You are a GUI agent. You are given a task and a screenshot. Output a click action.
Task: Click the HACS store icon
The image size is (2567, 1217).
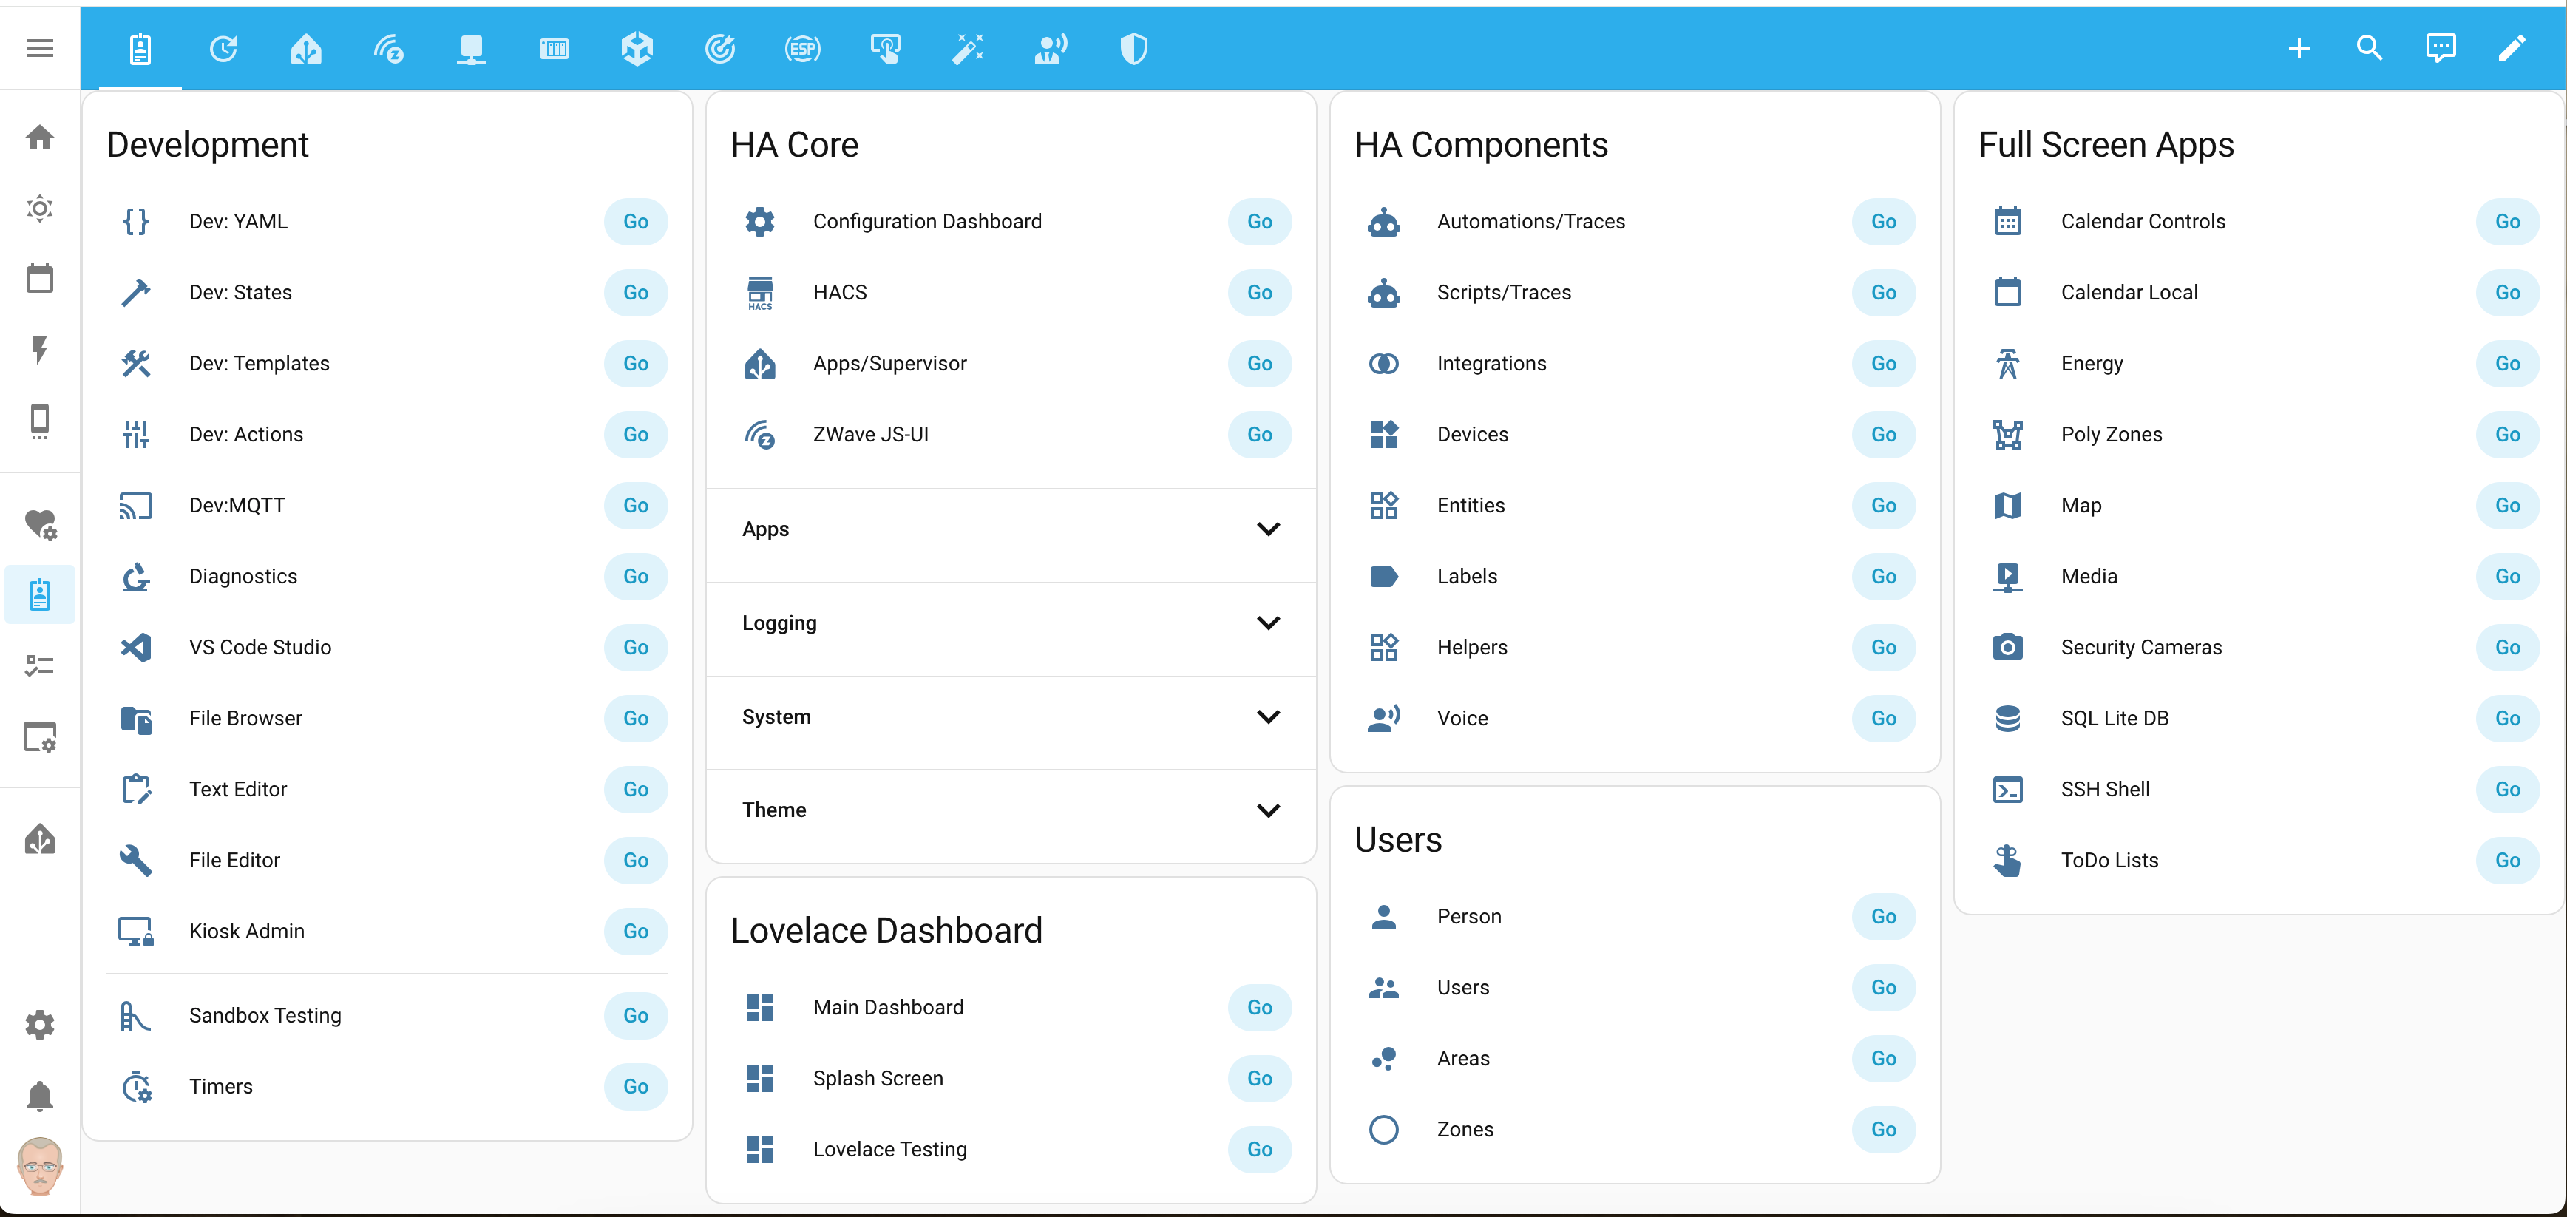click(760, 293)
